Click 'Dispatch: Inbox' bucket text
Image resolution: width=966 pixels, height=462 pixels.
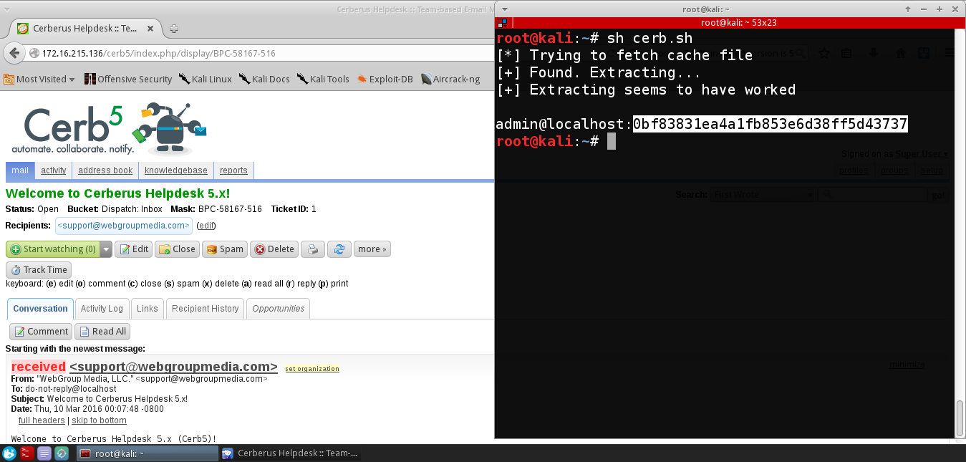[131, 209]
